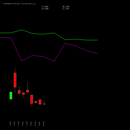Click the '20 May' date axis label
The height and width of the screenshot is (130, 130).
tap(35, 123)
